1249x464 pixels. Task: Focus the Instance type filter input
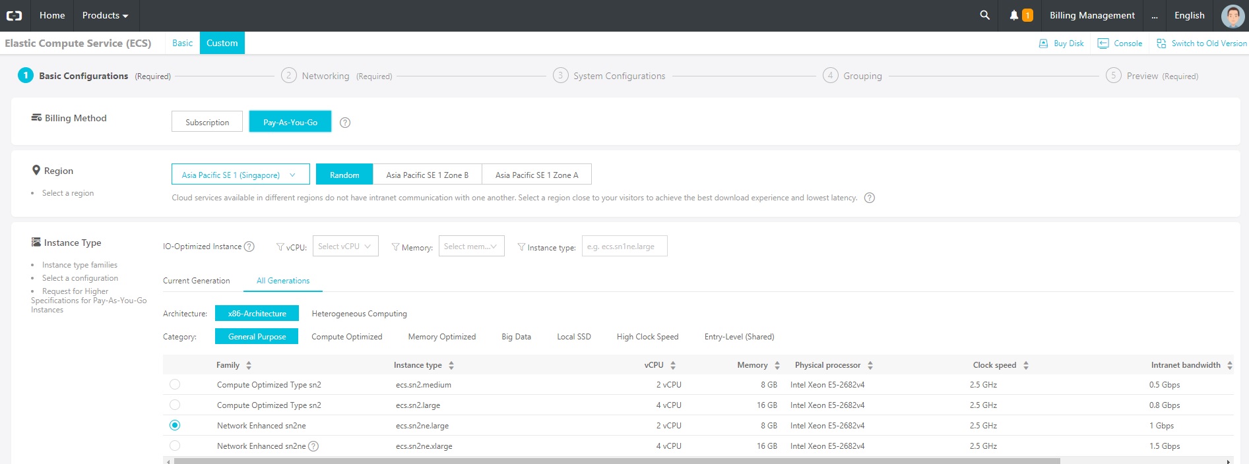pos(624,246)
